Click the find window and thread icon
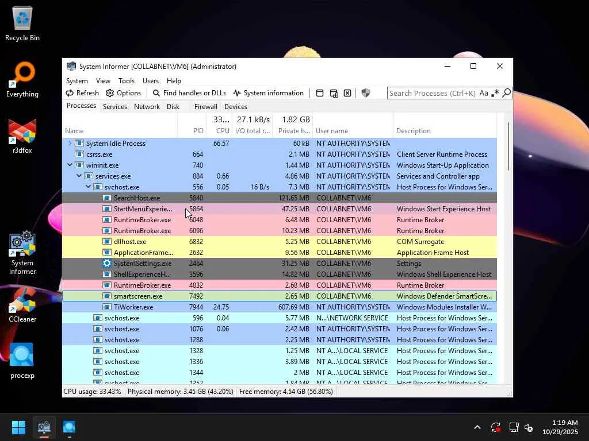The width and height of the screenshot is (589, 441). 334,93
